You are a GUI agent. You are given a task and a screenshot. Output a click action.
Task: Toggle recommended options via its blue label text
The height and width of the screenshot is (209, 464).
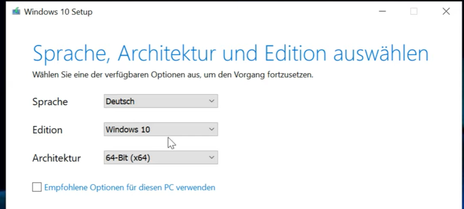130,187
